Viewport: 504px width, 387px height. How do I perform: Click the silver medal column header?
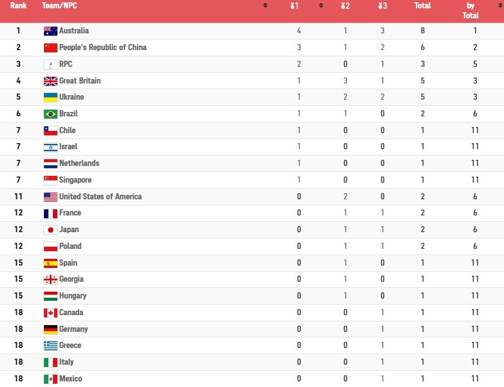click(x=345, y=6)
